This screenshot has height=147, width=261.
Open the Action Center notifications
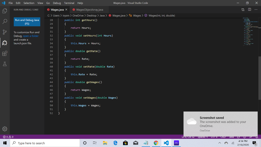pyautogui.click(x=255, y=143)
